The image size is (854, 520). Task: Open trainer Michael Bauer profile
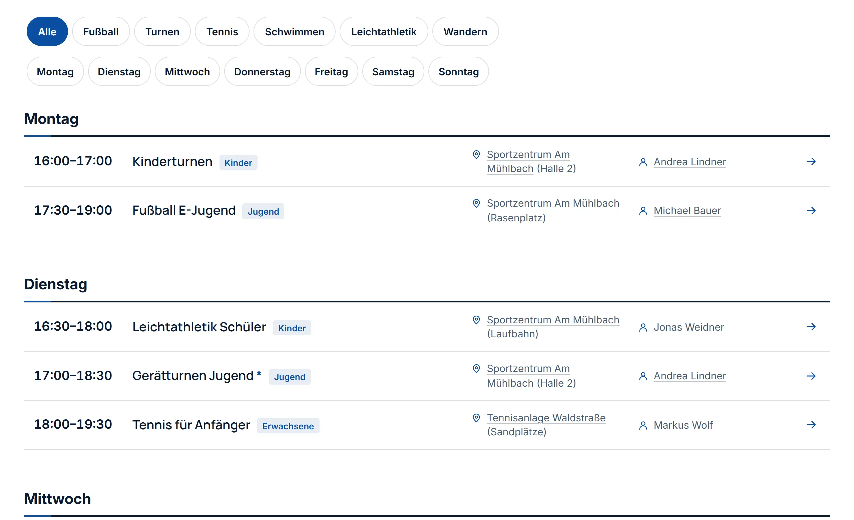[687, 210]
